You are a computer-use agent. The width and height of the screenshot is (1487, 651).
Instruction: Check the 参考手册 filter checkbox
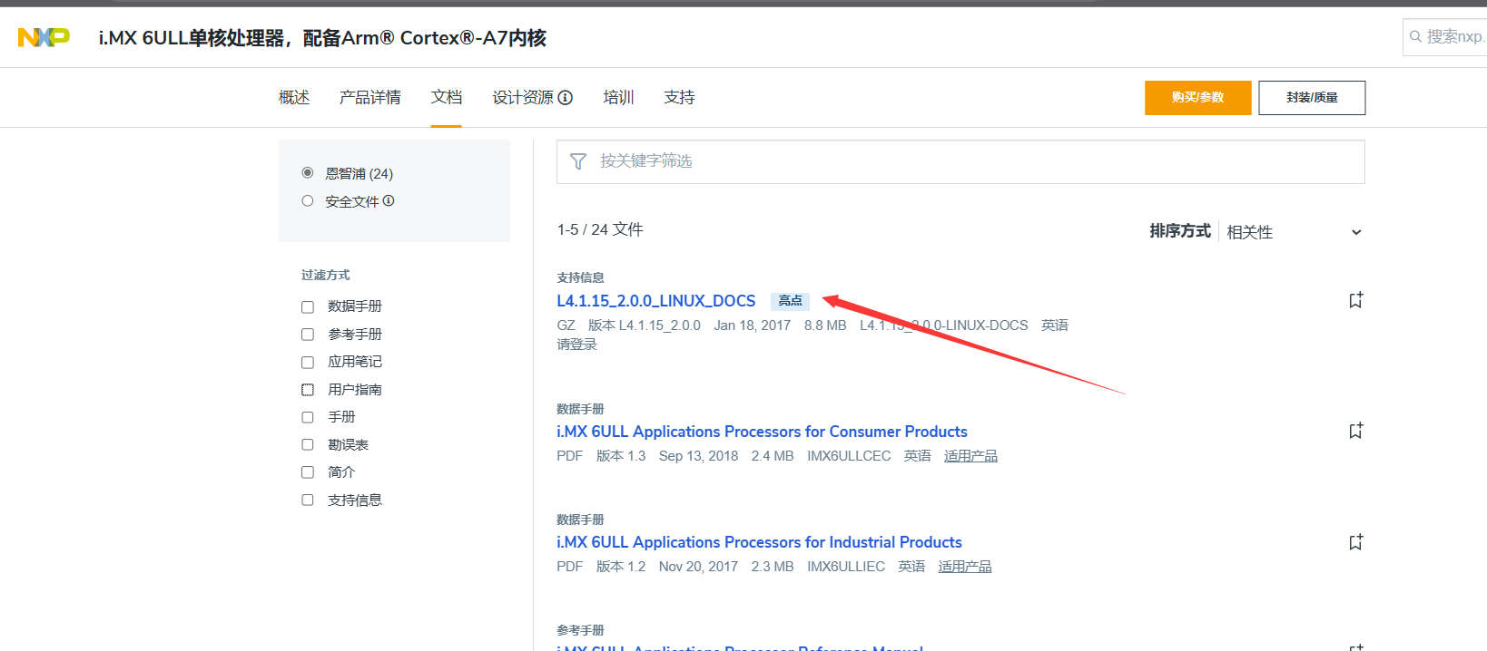308,335
